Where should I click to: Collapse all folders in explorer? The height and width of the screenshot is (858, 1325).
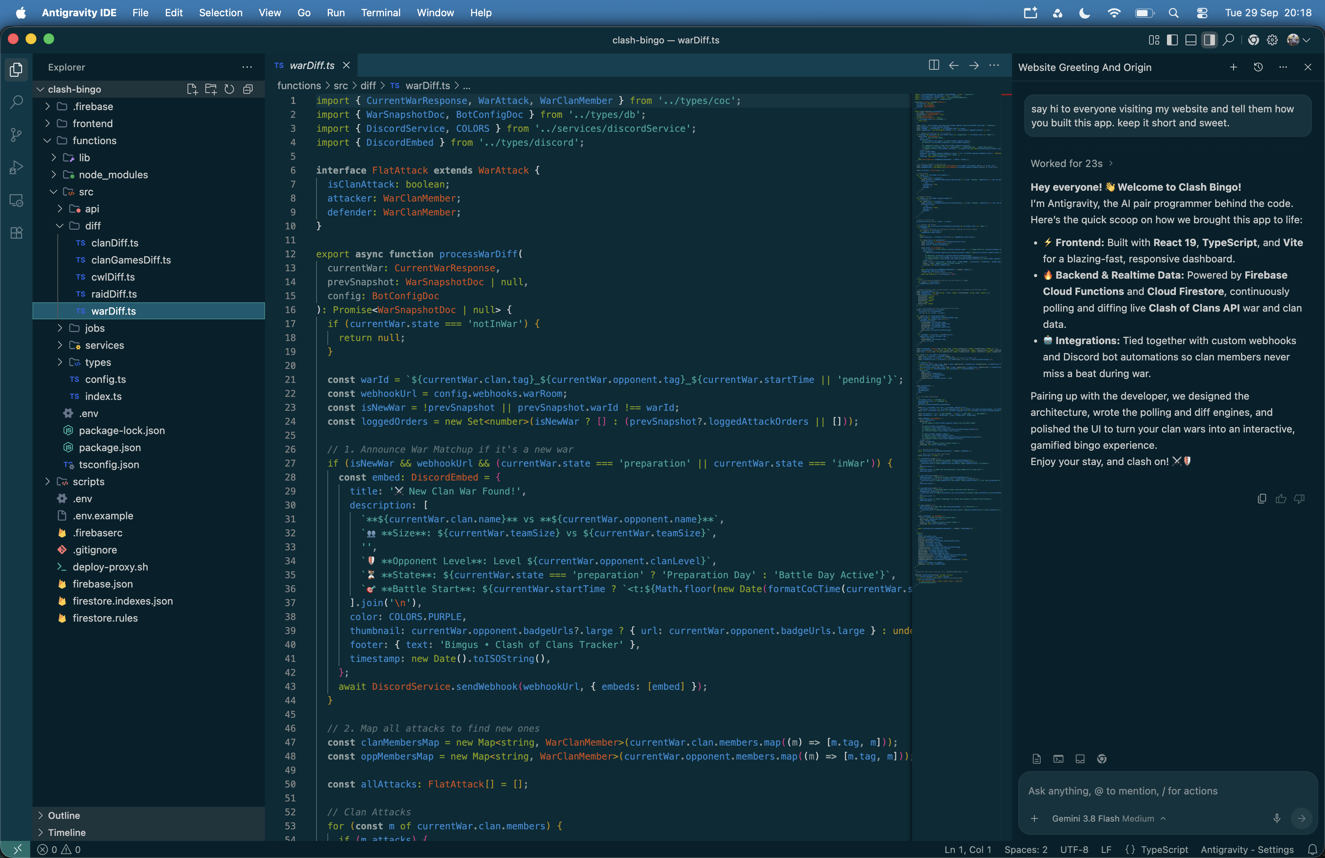pyautogui.click(x=248, y=89)
